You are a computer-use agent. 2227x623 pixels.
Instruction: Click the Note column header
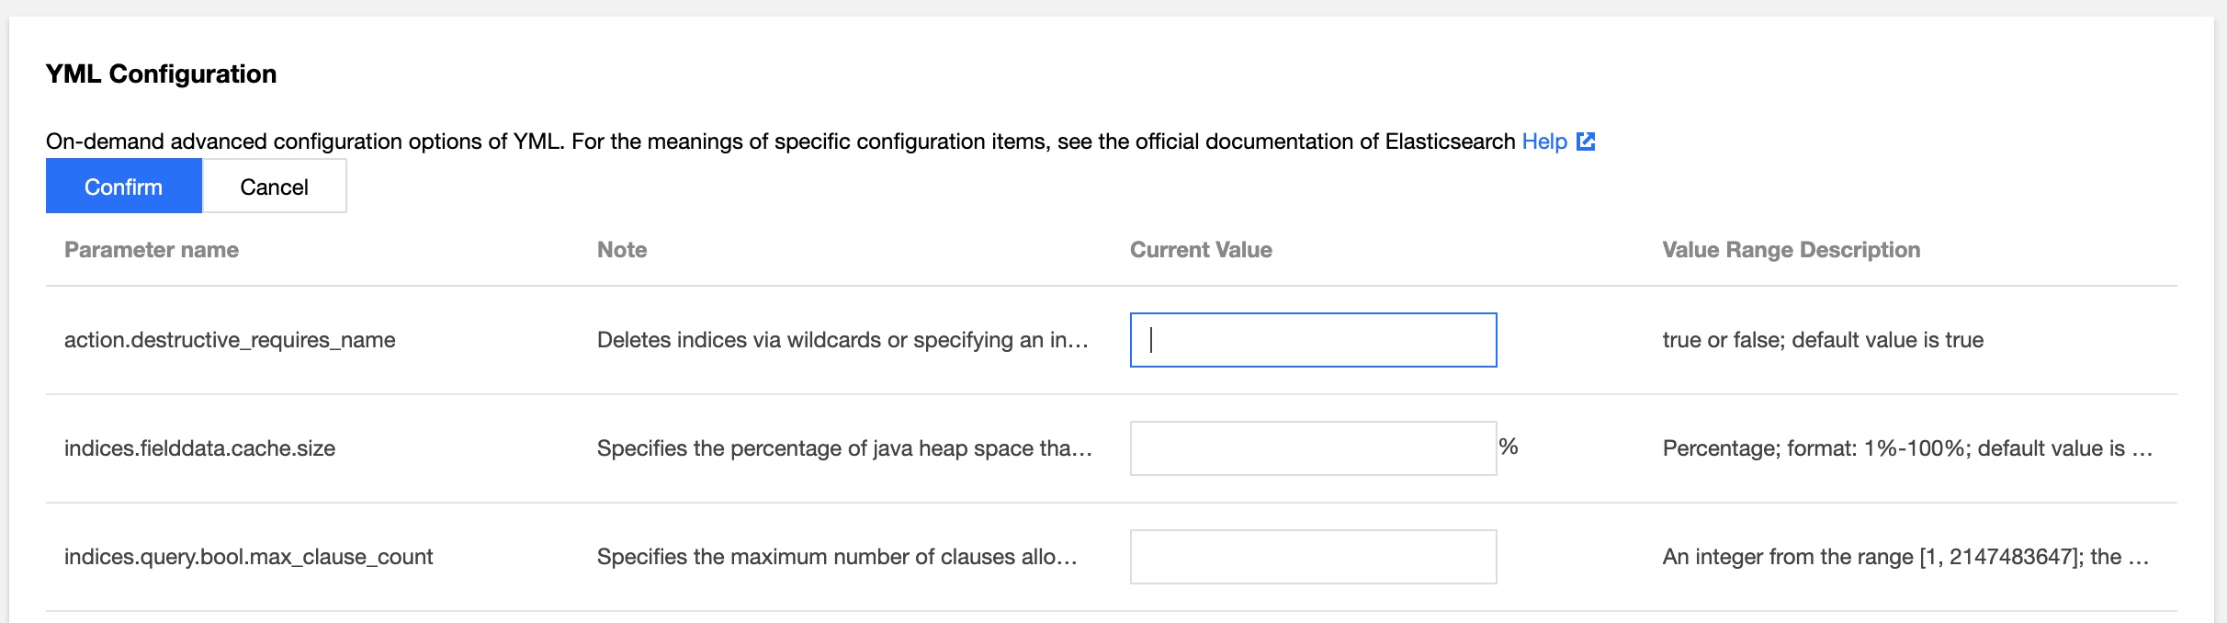pyautogui.click(x=622, y=250)
